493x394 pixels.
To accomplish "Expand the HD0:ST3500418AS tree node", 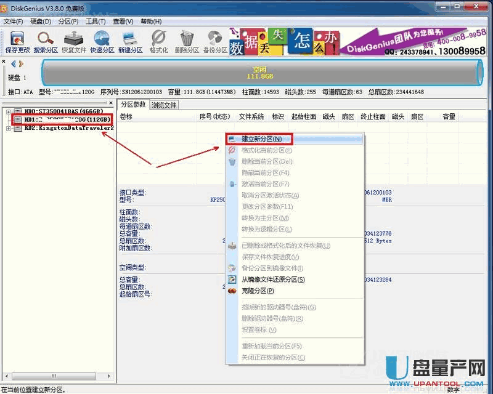I will [8, 111].
